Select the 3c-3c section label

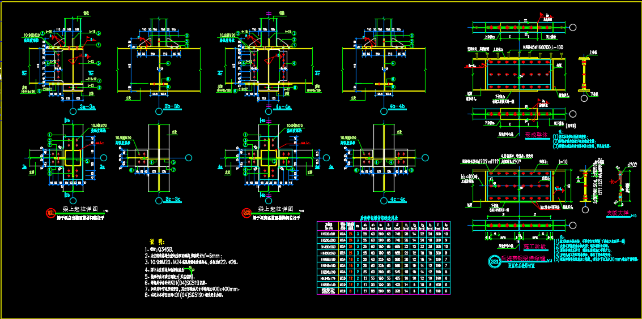(x=173, y=199)
